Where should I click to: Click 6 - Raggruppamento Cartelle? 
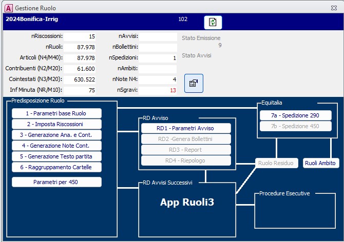(x=56, y=167)
